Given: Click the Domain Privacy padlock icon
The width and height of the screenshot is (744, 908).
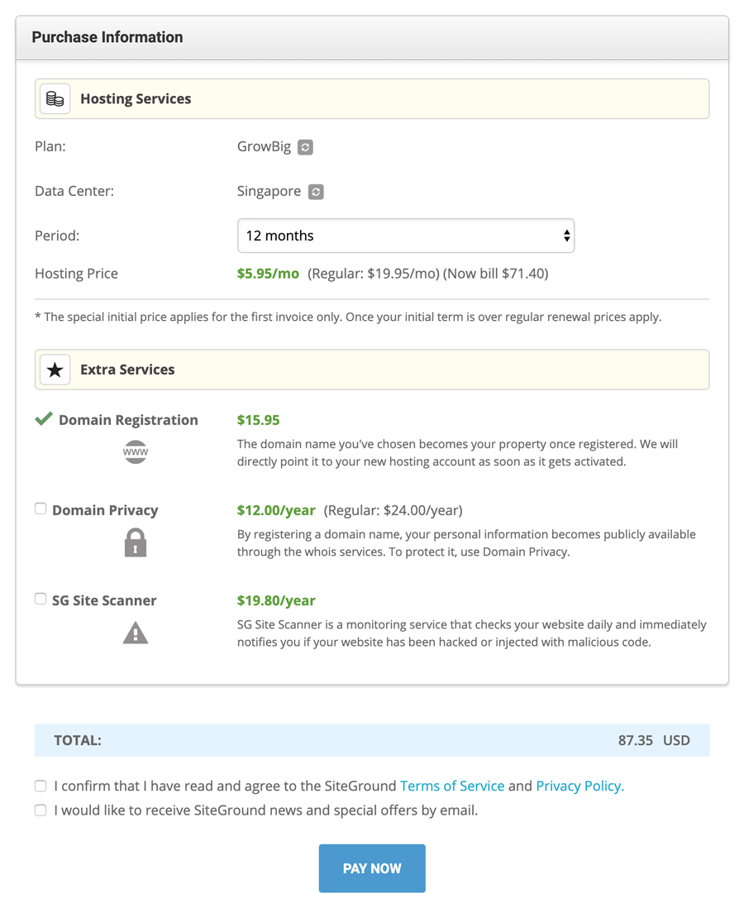Looking at the screenshot, I should 136,543.
